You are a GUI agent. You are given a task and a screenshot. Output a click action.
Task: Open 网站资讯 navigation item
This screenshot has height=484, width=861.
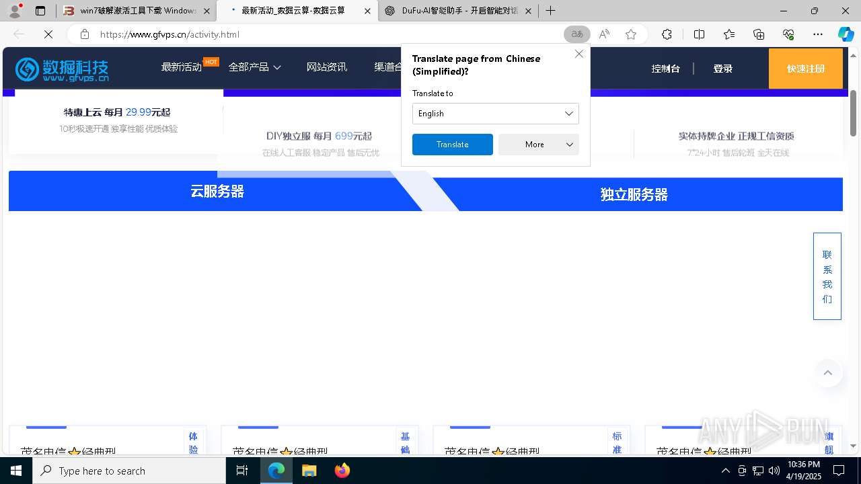point(327,67)
